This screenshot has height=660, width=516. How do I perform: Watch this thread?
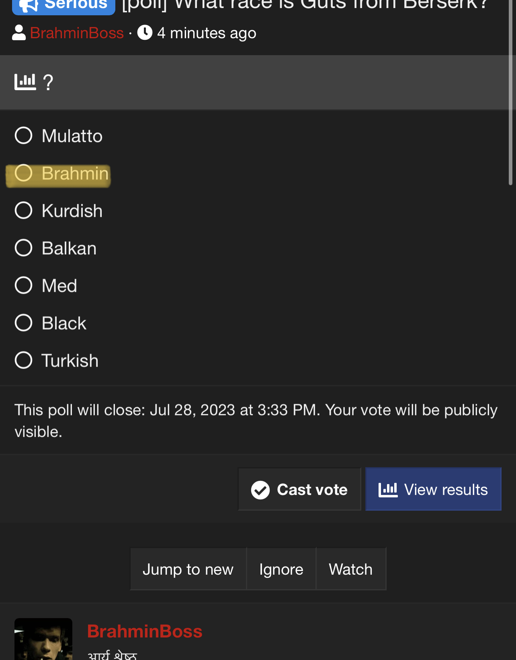point(351,569)
